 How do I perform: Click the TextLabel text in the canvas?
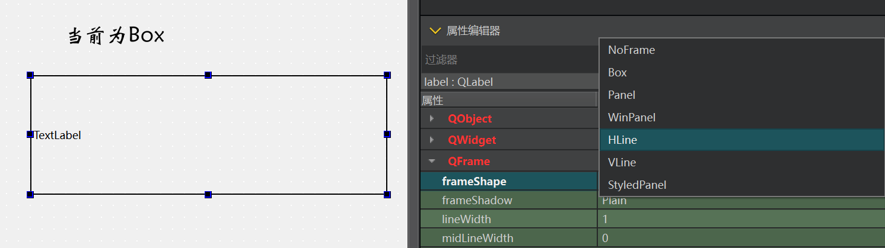point(58,135)
